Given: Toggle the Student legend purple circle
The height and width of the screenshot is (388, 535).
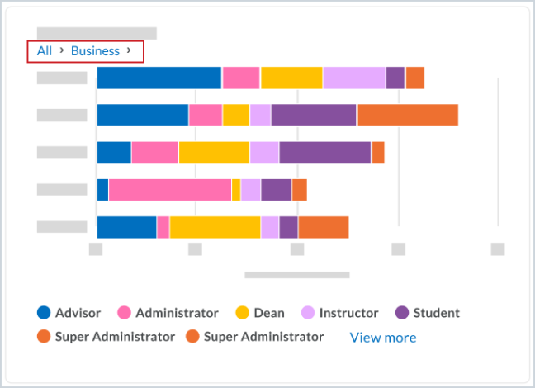Looking at the screenshot, I should (x=402, y=313).
